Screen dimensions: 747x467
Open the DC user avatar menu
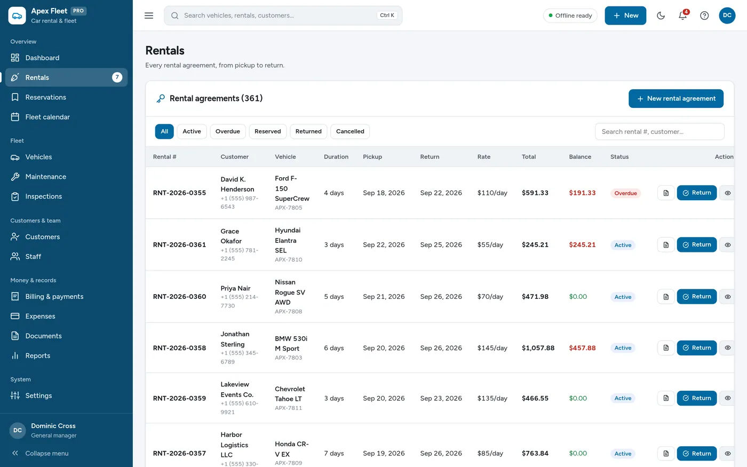pos(727,15)
